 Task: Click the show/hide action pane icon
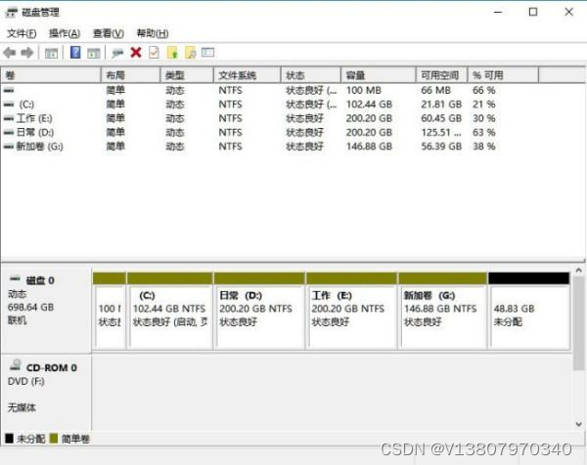[x=94, y=53]
